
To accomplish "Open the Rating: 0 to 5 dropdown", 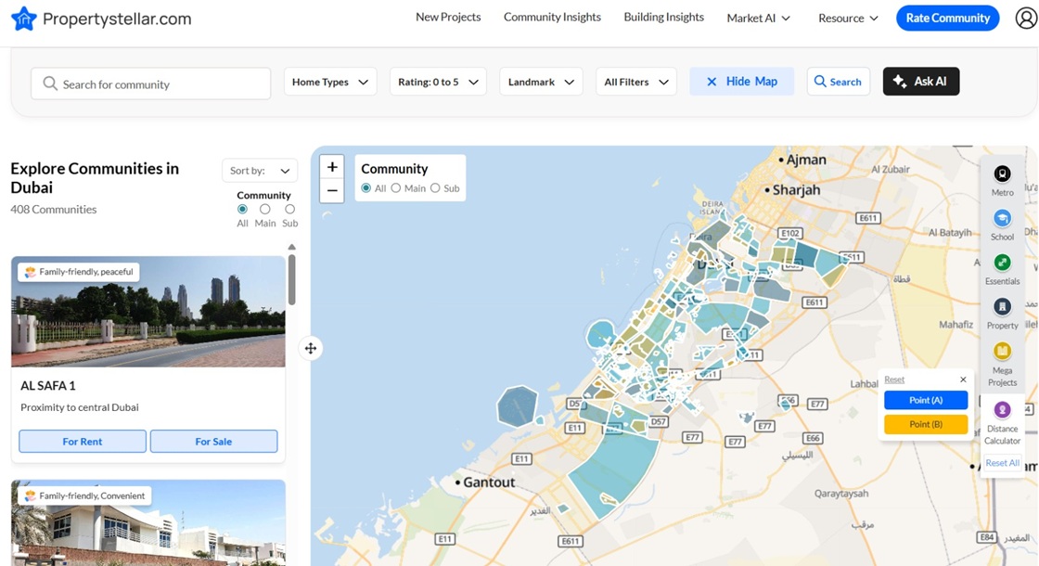I will 438,82.
